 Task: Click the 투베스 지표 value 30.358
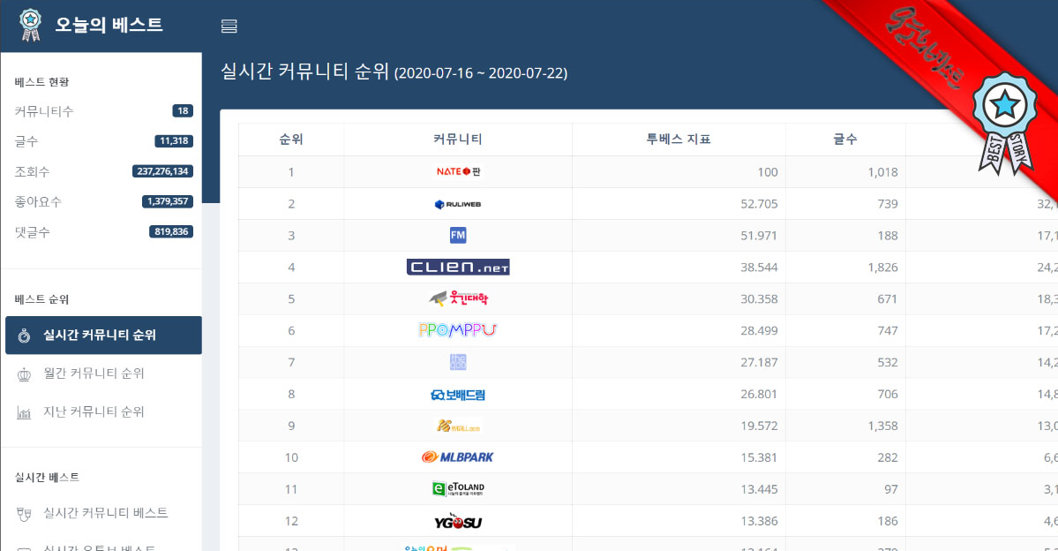click(x=759, y=299)
